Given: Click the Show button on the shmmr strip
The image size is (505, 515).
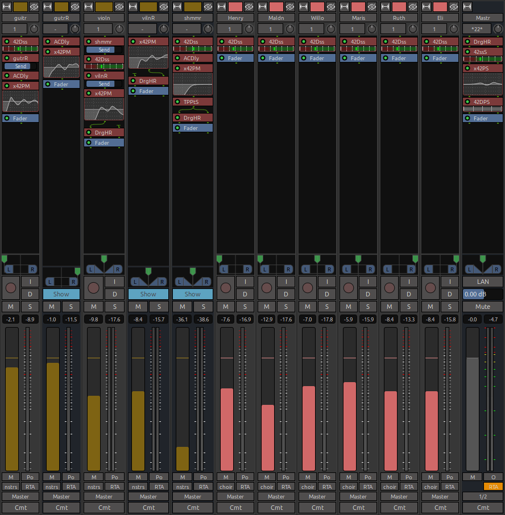Looking at the screenshot, I should 193,294.
